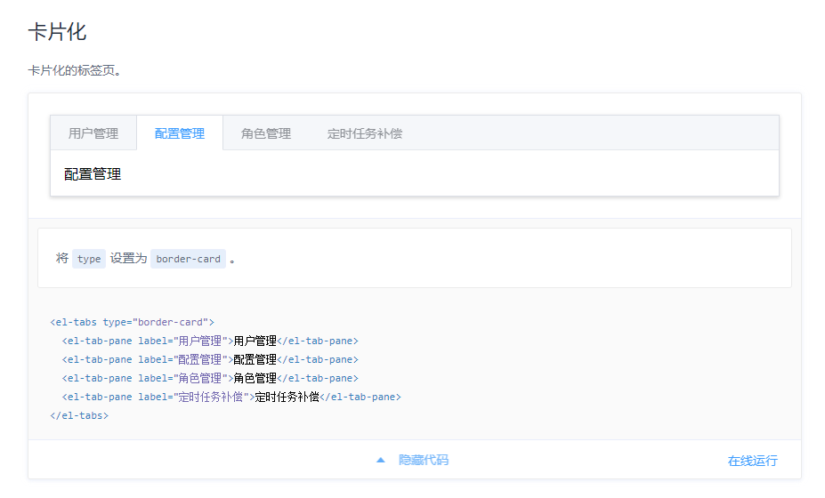
Task: Click the code line with label="定时任务补偿"
Action: tap(231, 397)
